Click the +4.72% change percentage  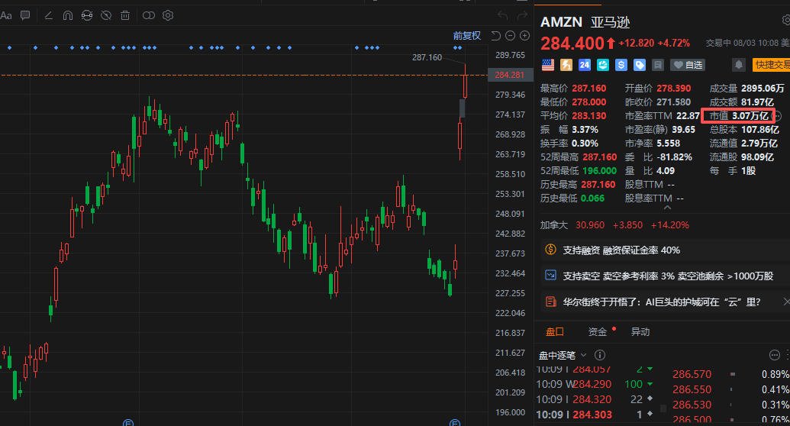[x=674, y=44]
